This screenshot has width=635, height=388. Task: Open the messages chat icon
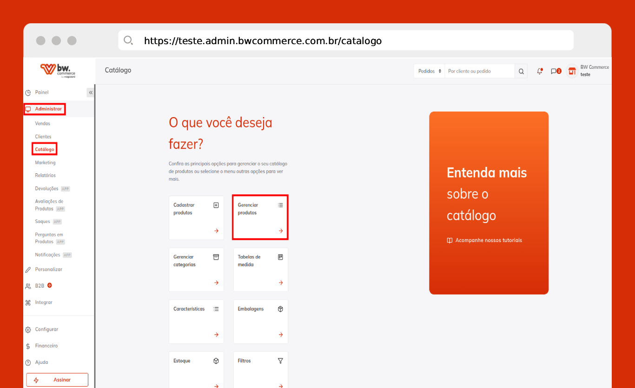(554, 71)
